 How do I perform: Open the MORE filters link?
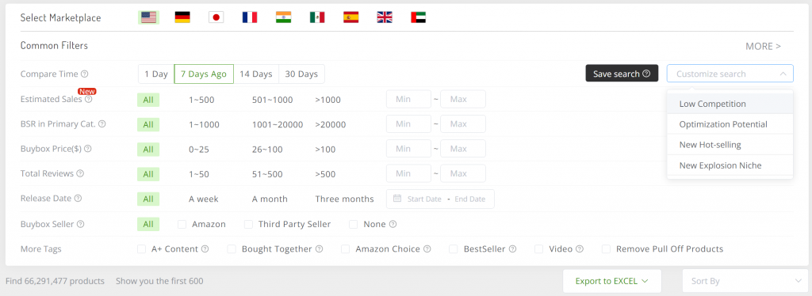(764, 46)
